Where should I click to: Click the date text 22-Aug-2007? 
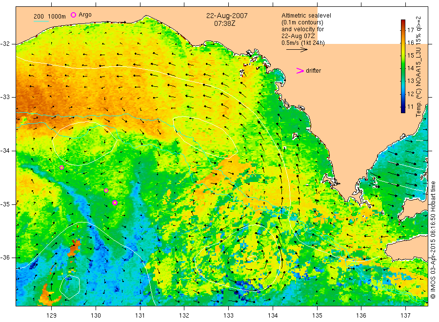coord(227,16)
